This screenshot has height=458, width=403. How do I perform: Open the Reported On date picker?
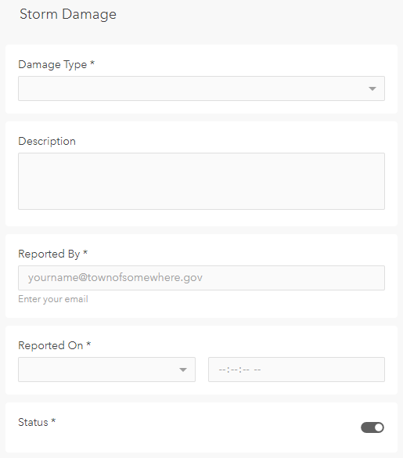[106, 370]
